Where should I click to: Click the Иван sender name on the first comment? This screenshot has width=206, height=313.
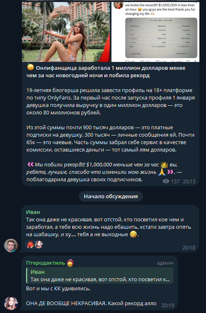33,212
